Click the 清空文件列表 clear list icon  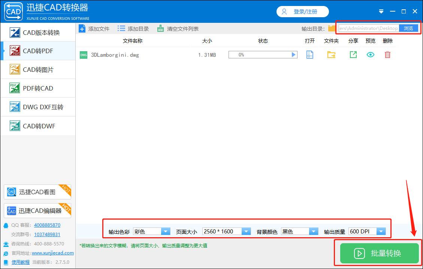[161, 28]
